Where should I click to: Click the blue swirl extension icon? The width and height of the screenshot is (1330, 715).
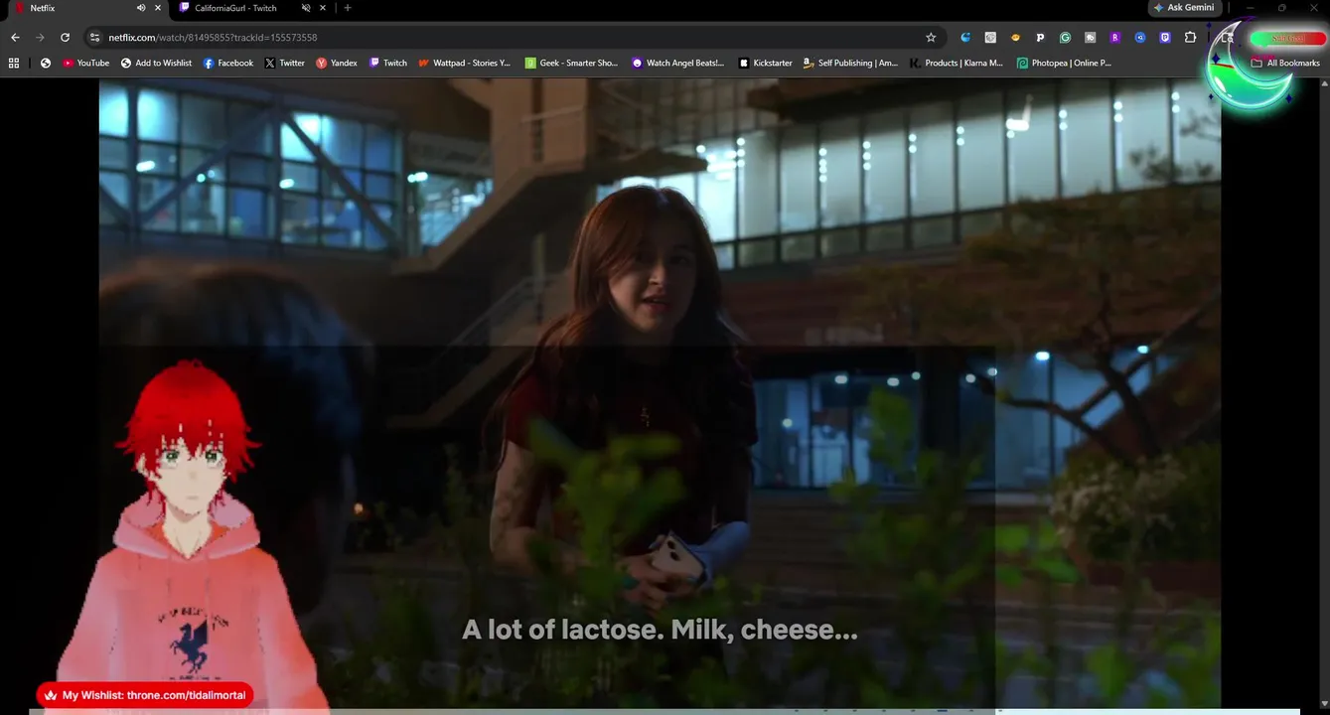click(965, 38)
